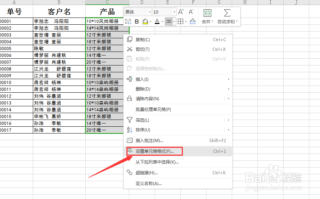The width and height of the screenshot is (320, 199).
Task: Select column H header
Action: [245, 2]
